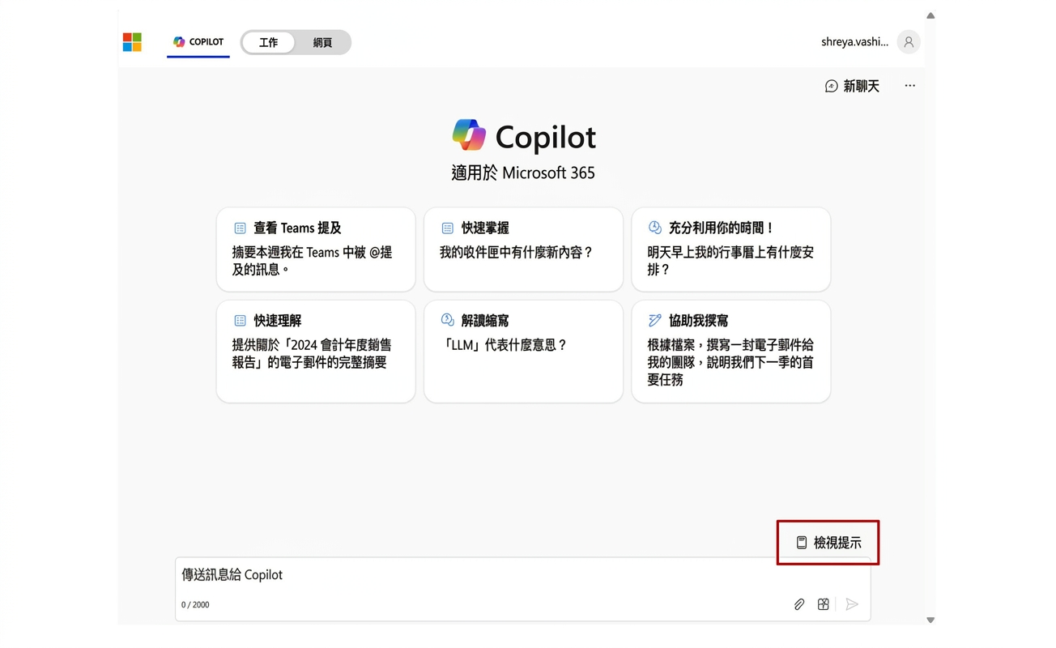Open the COPILOT tab
The image size is (1056, 648).
(198, 42)
